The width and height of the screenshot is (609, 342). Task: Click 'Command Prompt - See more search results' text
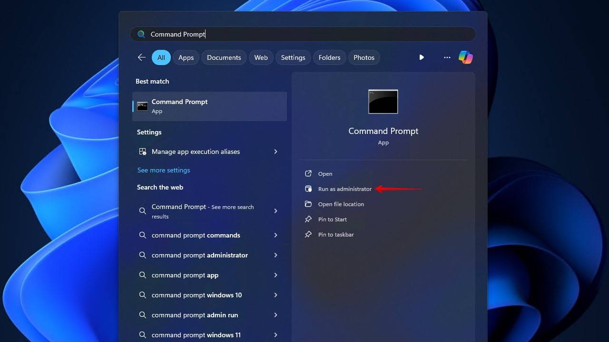tap(203, 211)
